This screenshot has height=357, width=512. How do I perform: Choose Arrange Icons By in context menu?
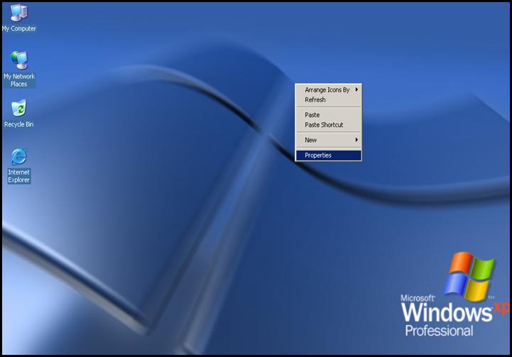tap(327, 90)
